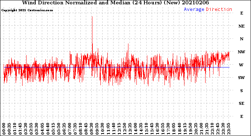Click the 13:25 time axis label
251x136 pixels.
(x=130, y=129)
